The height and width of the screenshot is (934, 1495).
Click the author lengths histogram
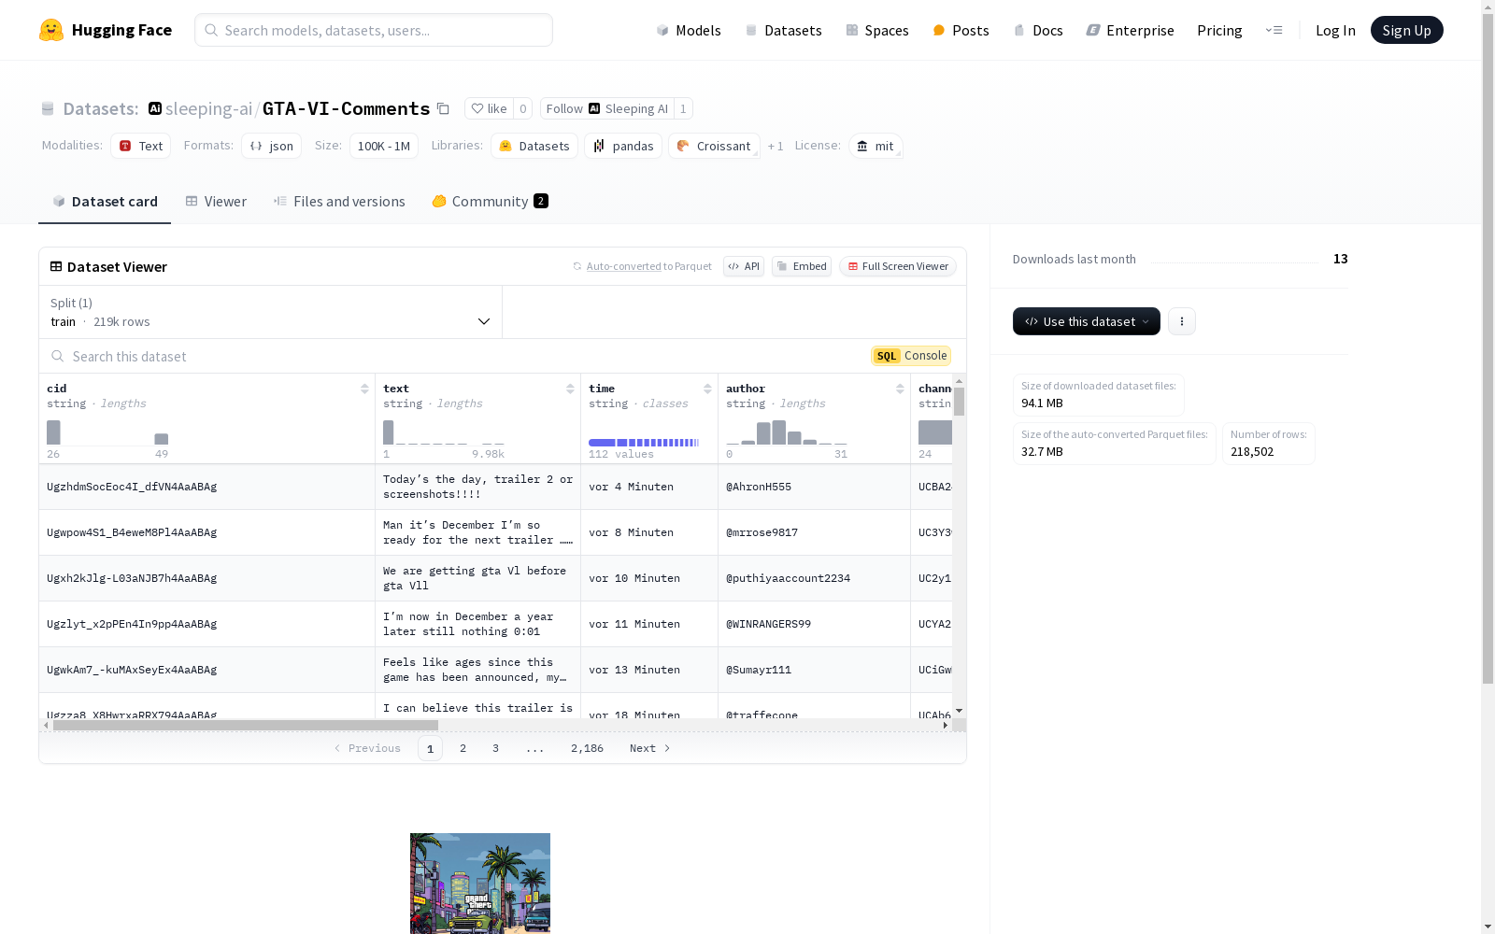click(787, 432)
